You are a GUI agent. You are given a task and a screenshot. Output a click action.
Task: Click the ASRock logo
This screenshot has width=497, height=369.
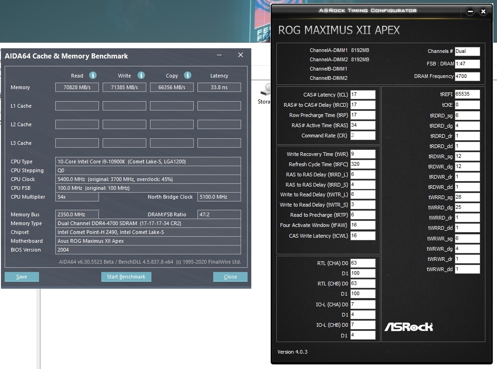(x=409, y=327)
